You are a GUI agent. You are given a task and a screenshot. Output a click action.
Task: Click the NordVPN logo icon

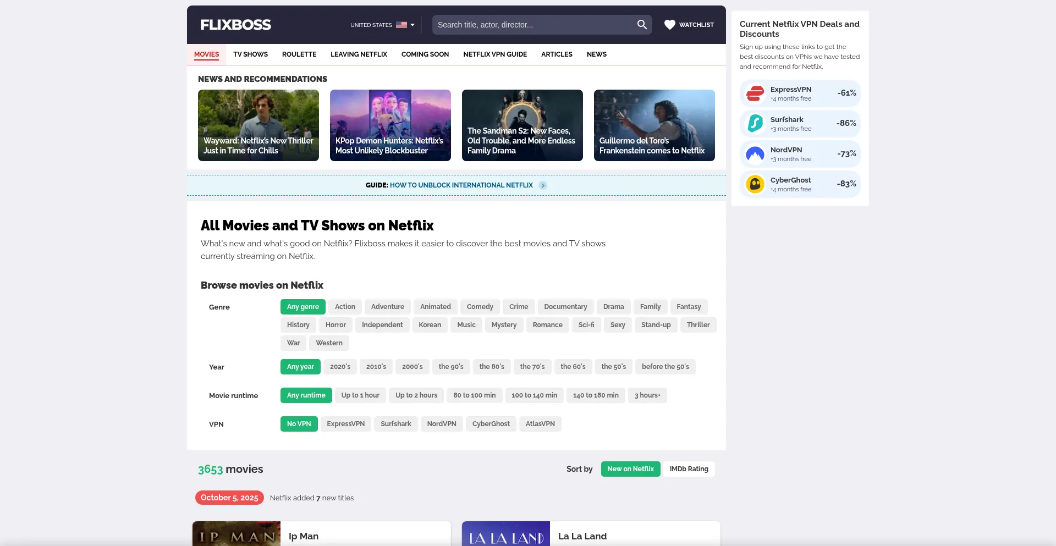(755, 154)
